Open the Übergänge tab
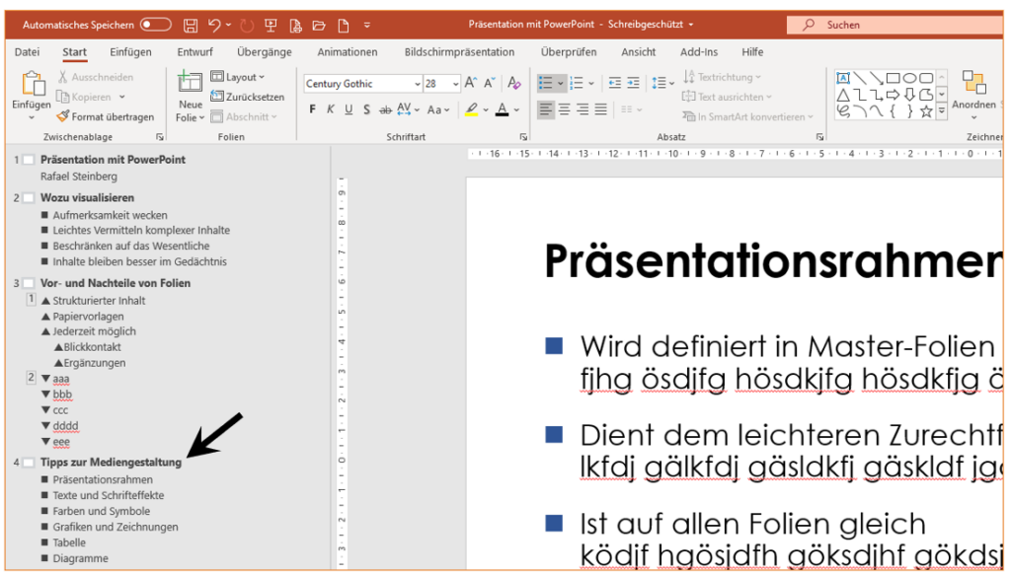The image size is (1011, 576). pyautogui.click(x=265, y=52)
